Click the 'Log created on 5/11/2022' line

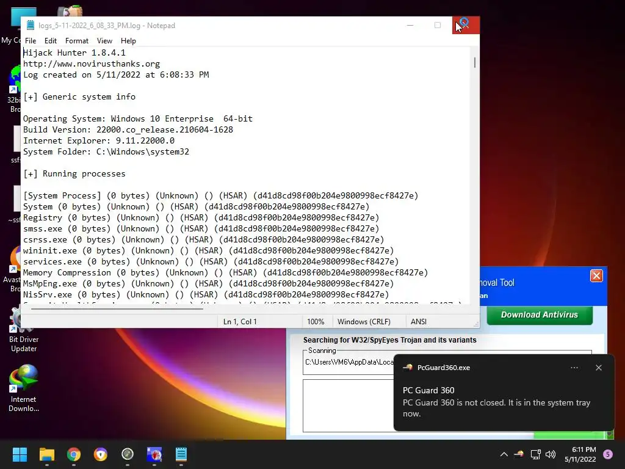click(x=116, y=75)
